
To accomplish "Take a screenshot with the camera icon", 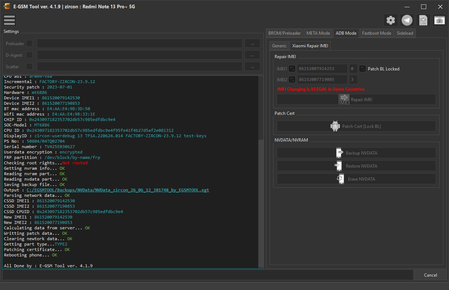I will point(440,20).
